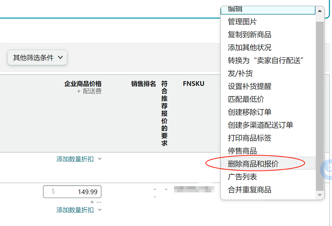The image size is (332, 226).
Task: Click the dropdown list scroll down arrow
Action: (320, 195)
